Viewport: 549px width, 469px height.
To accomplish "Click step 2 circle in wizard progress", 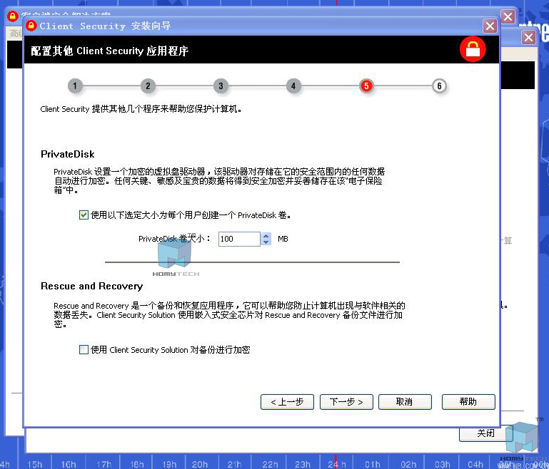I will pos(148,86).
